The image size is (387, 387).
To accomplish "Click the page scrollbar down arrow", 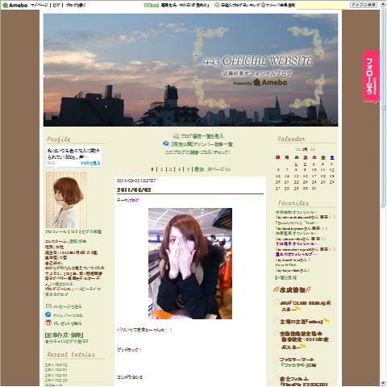I will (x=383, y=383).
